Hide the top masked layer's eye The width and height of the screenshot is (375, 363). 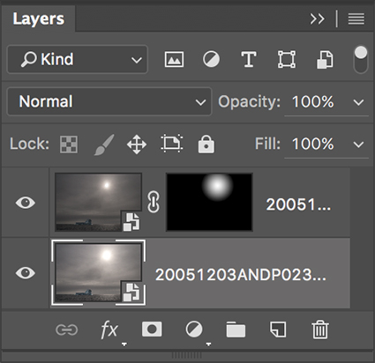pyautogui.click(x=26, y=203)
